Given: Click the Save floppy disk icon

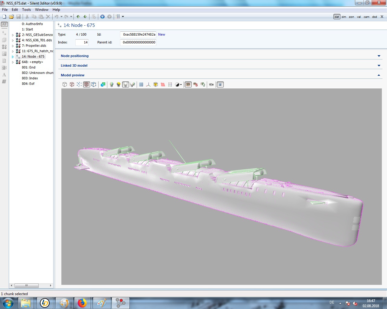Looking at the screenshot, I should pyautogui.click(x=18, y=17).
